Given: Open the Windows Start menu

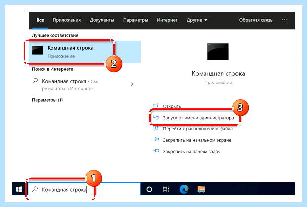Looking at the screenshot, I should click(19, 189).
